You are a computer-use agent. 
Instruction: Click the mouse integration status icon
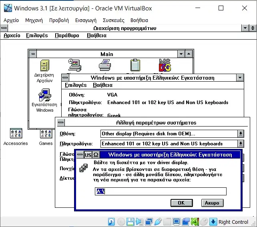(204, 222)
